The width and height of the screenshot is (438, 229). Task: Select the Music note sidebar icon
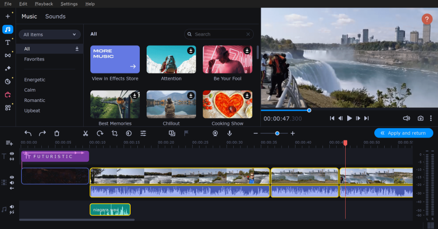pyautogui.click(x=8, y=29)
